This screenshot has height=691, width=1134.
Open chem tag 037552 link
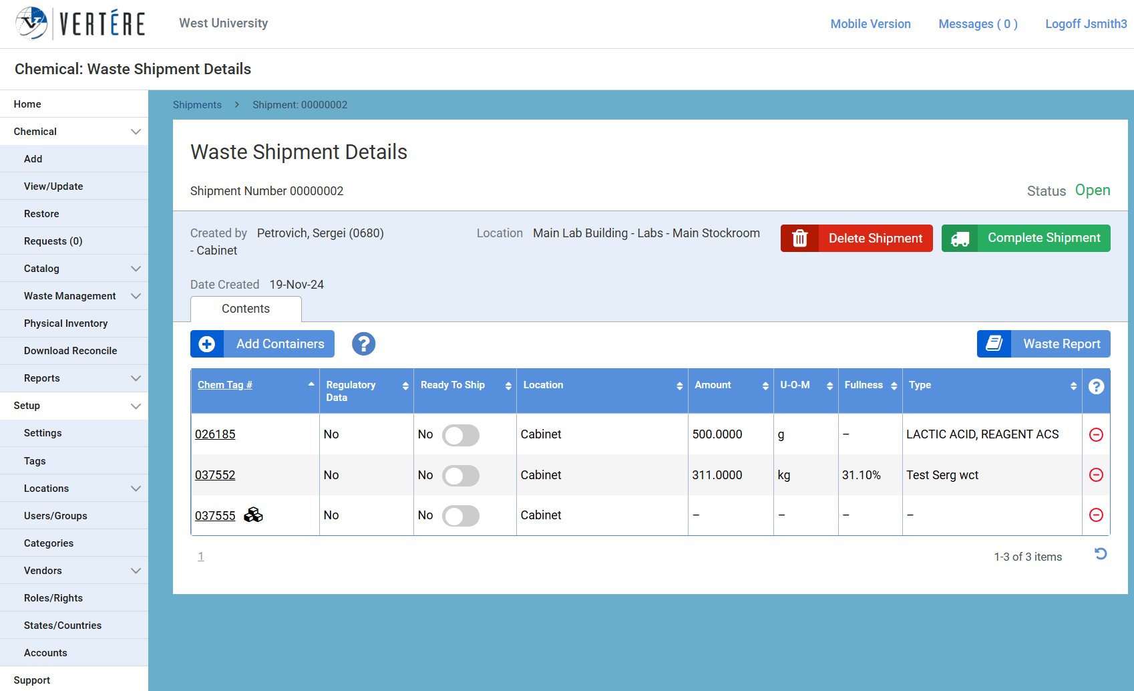(x=215, y=475)
